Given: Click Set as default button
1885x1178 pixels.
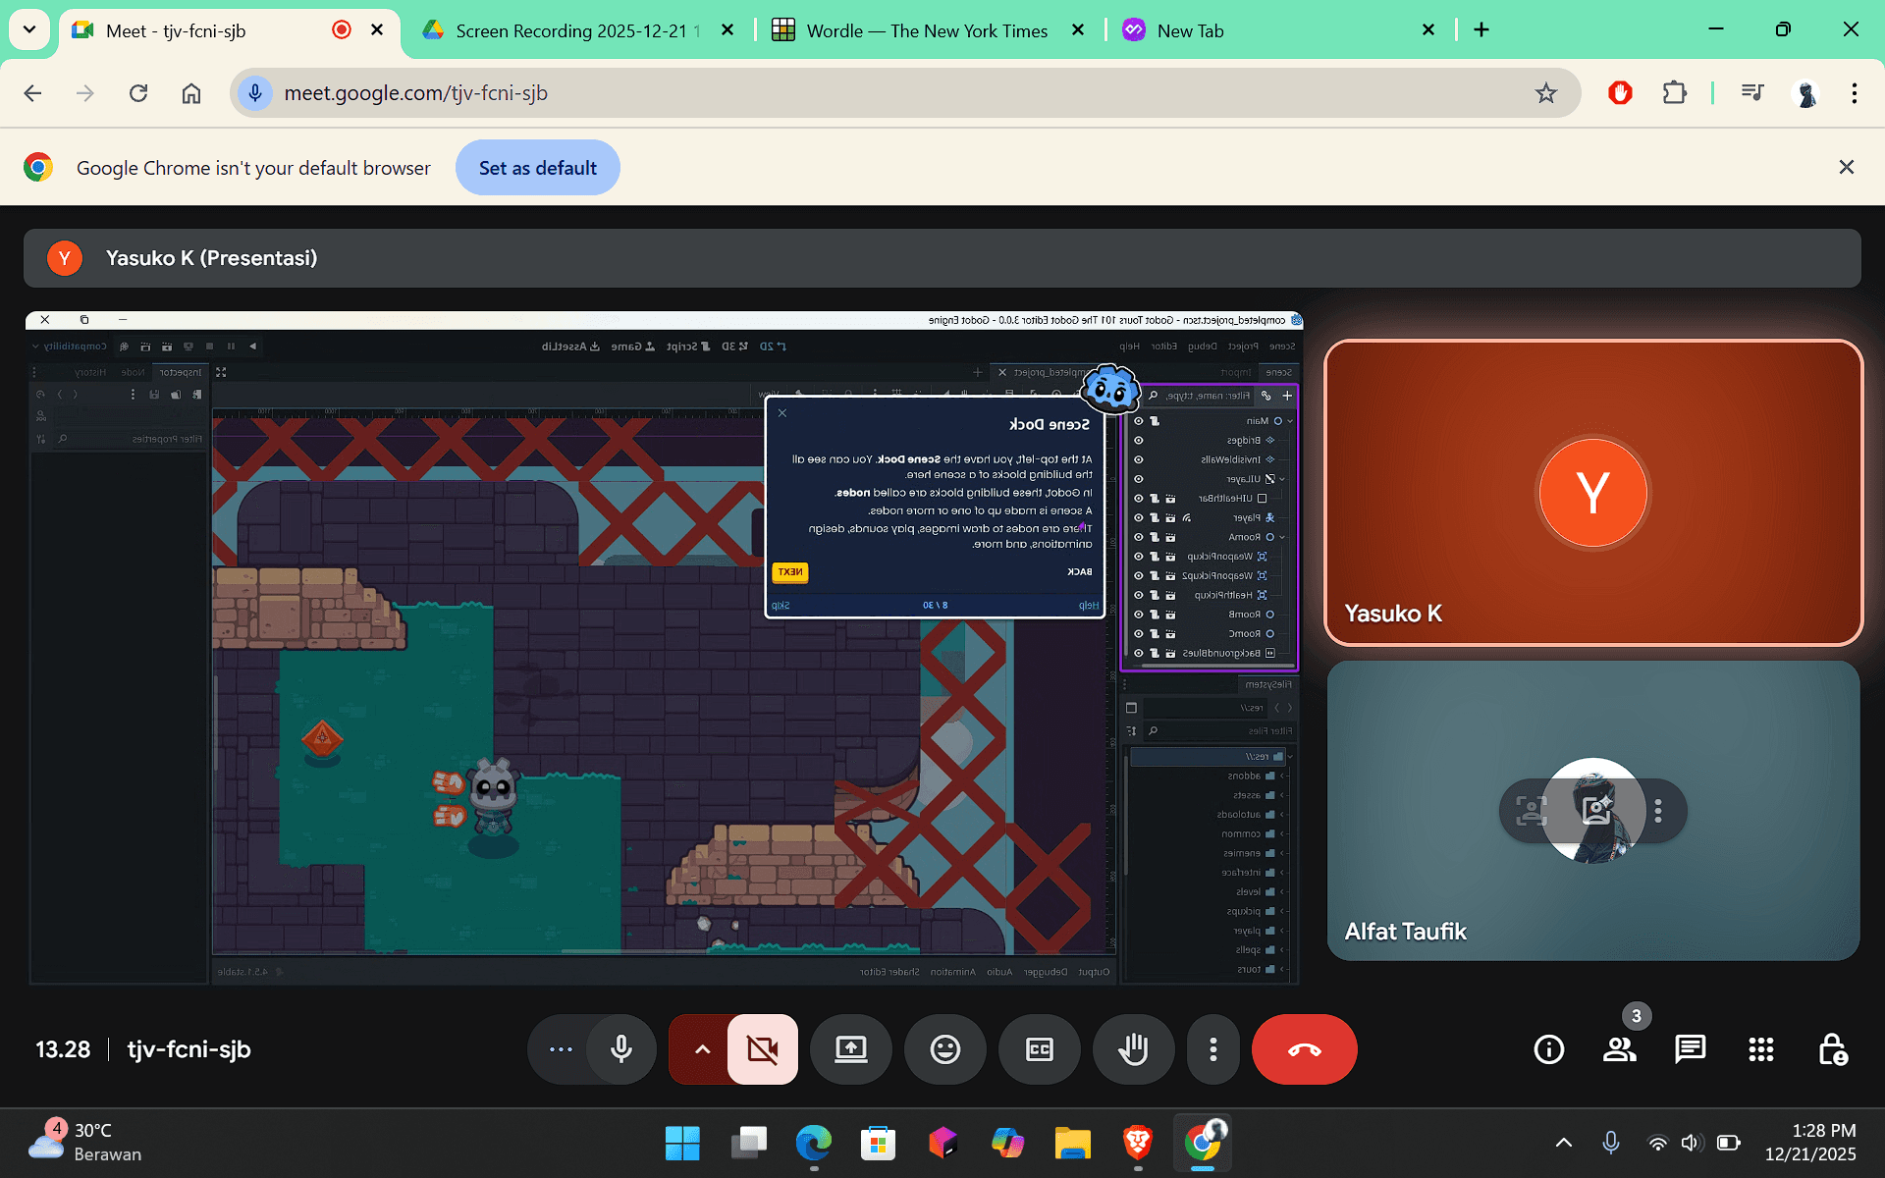Looking at the screenshot, I should (537, 168).
